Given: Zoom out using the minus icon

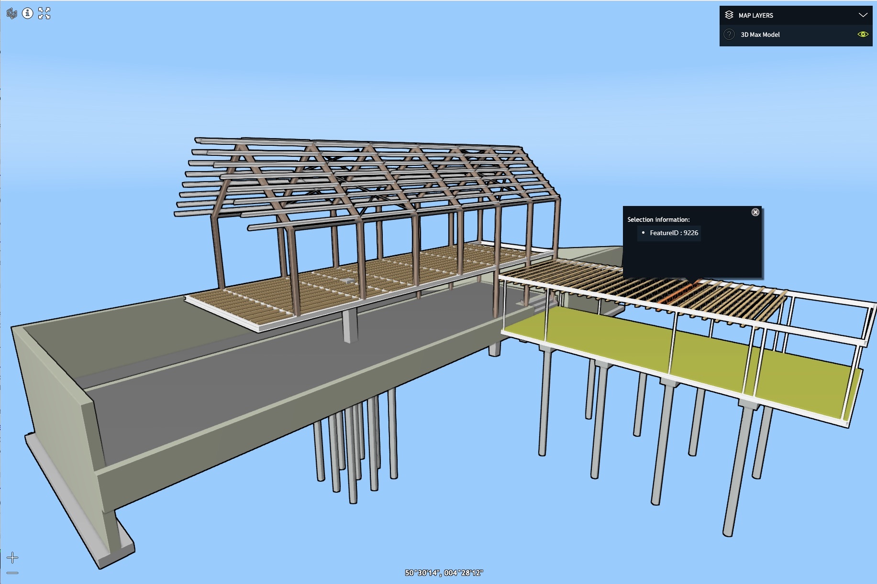Looking at the screenshot, I should click(x=12, y=573).
